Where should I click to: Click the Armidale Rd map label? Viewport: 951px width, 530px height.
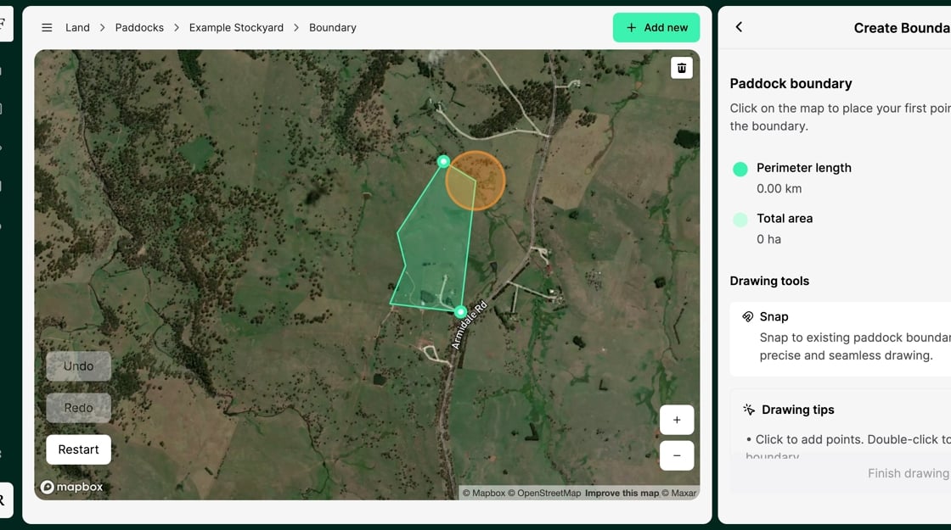click(x=470, y=326)
